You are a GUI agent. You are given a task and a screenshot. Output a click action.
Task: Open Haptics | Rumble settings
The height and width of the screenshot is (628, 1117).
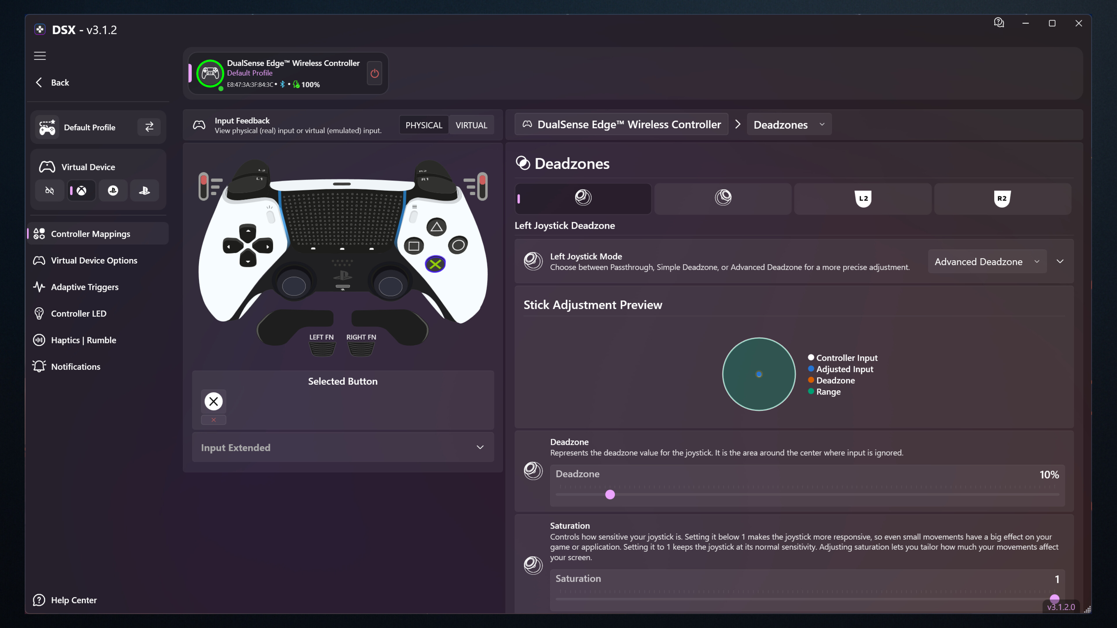coord(83,340)
